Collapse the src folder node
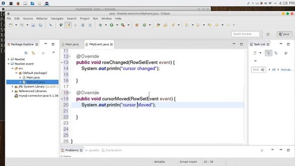Viewport: 295px width, 166px height. (12, 68)
